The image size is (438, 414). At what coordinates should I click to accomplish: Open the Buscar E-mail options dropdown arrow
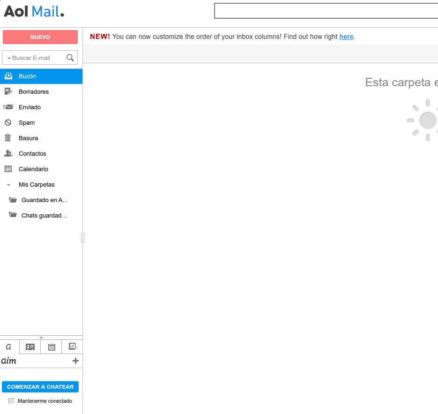(x=9, y=58)
